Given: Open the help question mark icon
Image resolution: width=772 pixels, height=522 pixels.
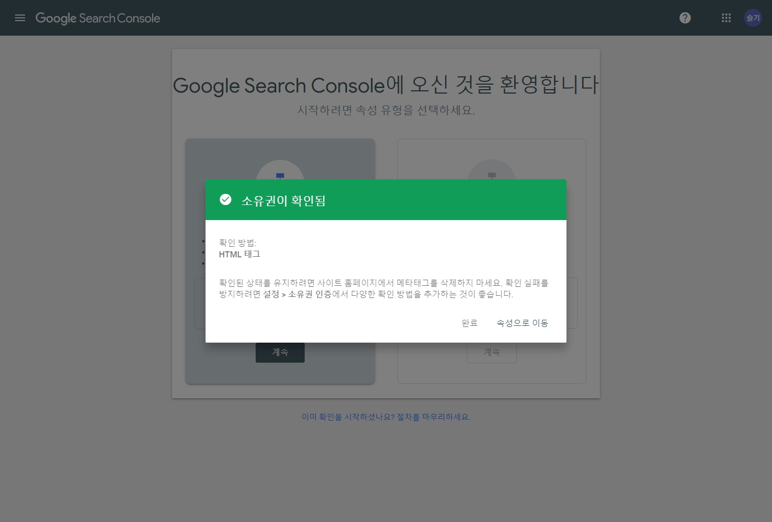Looking at the screenshot, I should (x=685, y=18).
